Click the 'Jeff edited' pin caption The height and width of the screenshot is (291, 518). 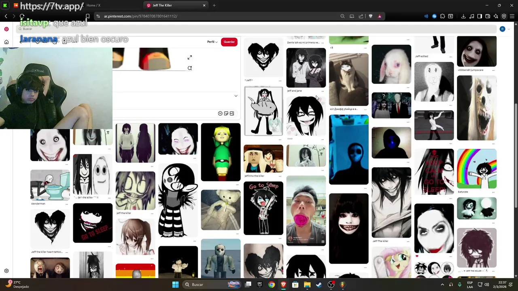[421, 56]
